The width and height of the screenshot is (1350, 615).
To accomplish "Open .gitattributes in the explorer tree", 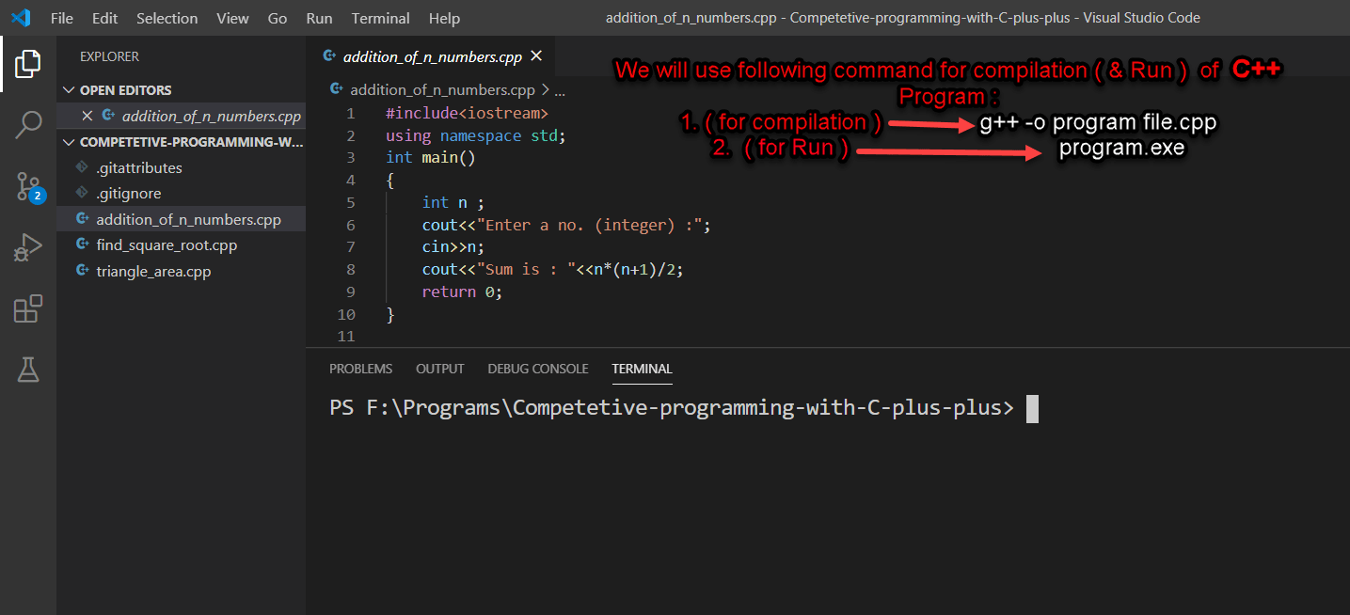I will click(139, 167).
